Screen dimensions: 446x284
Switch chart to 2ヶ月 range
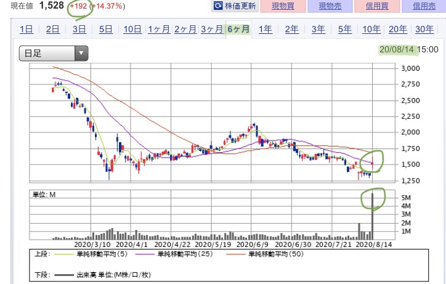[185, 29]
